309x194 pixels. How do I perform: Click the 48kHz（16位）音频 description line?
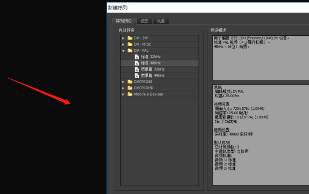coord(232,47)
